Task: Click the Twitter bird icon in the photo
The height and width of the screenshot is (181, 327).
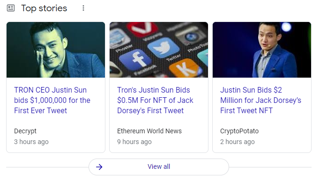Action: point(163,48)
